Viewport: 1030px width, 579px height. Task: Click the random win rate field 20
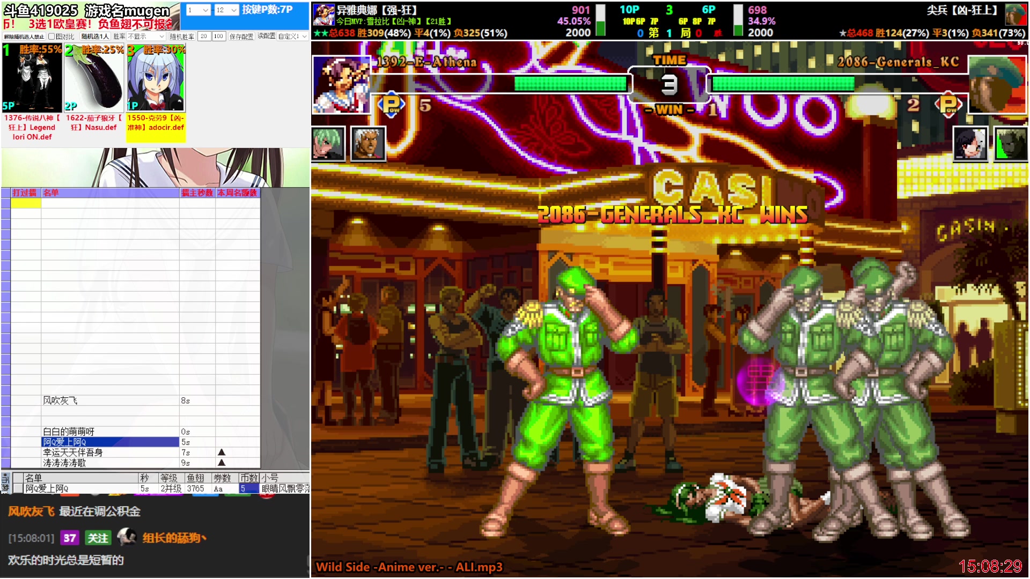point(204,36)
